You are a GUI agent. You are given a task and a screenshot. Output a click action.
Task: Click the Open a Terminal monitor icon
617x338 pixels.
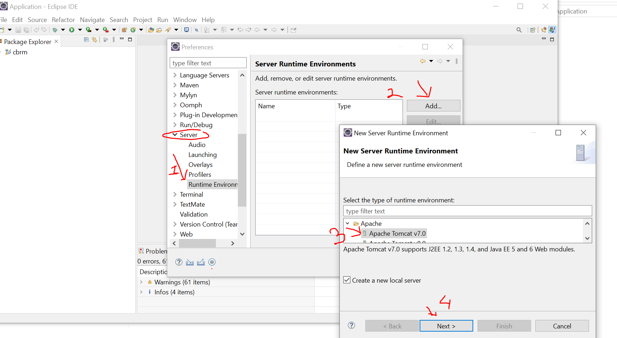pyautogui.click(x=186, y=30)
